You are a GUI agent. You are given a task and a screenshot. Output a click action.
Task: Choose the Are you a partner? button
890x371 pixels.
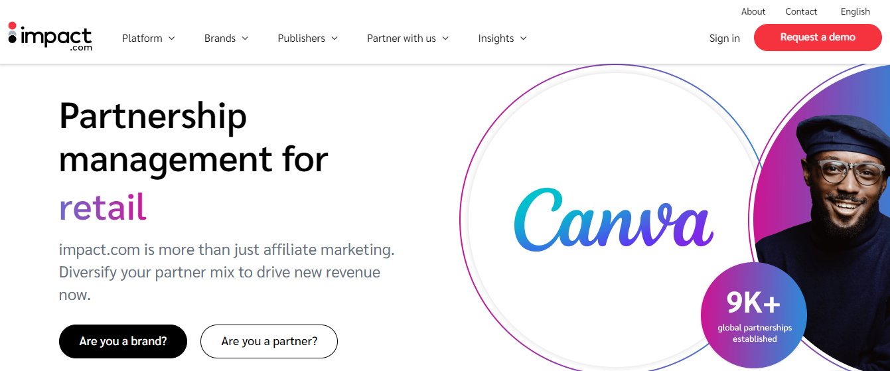(269, 341)
